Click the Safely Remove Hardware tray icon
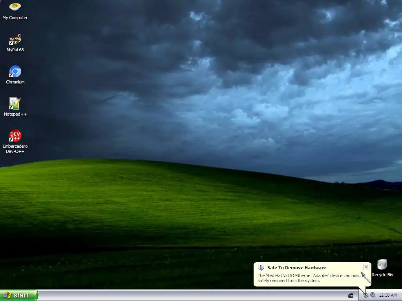Image resolution: width=402 pixels, height=301 pixels. click(x=366, y=295)
